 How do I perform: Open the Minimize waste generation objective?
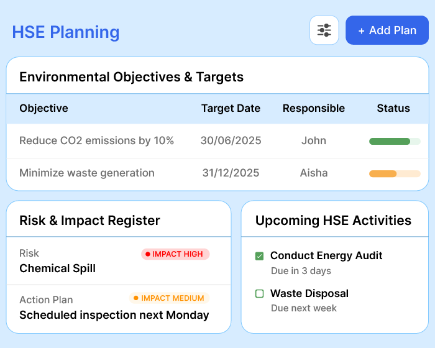[87, 173]
